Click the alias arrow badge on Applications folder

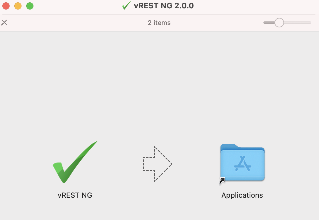click(x=222, y=181)
